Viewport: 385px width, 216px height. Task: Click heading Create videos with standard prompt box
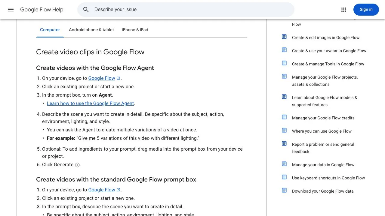click(116, 179)
